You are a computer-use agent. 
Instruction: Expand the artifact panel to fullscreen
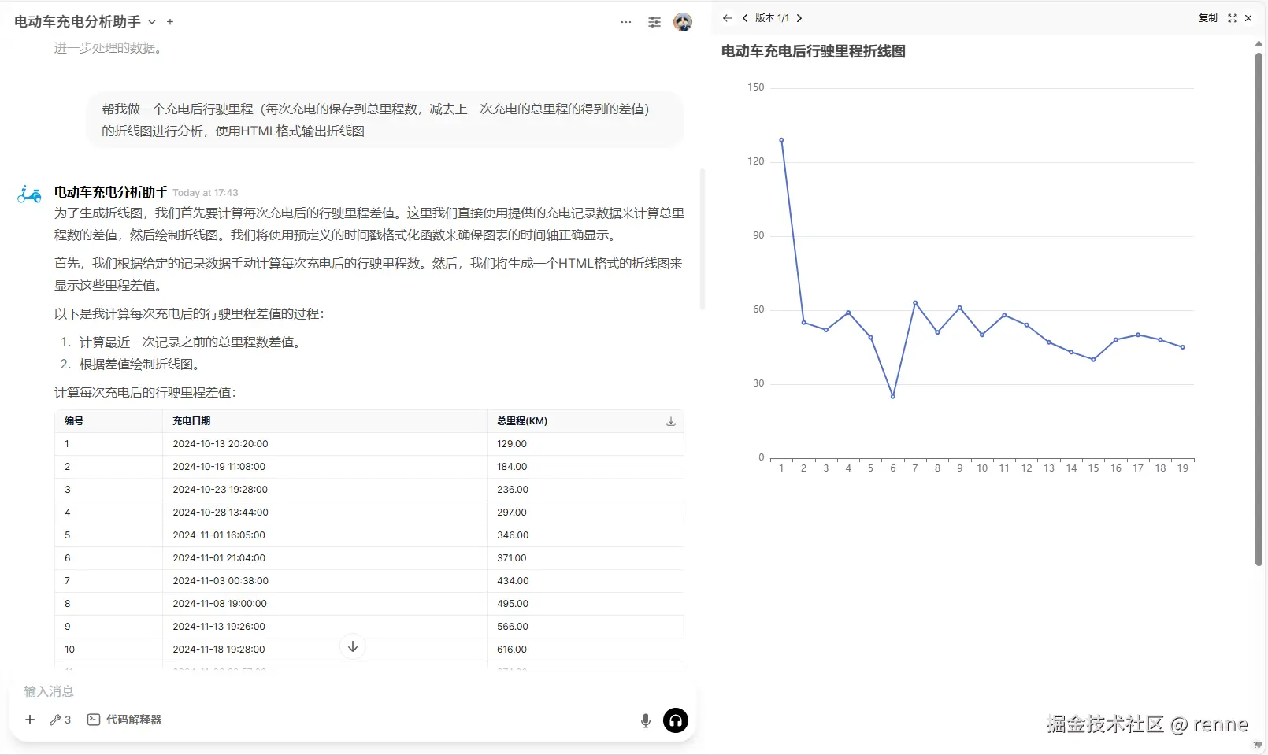tap(1233, 18)
